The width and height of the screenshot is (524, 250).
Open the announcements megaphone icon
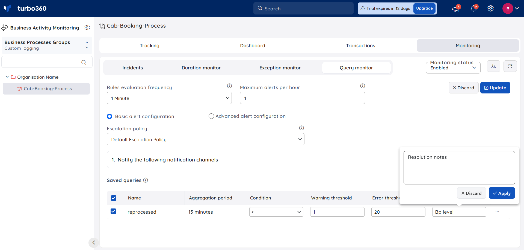click(455, 8)
